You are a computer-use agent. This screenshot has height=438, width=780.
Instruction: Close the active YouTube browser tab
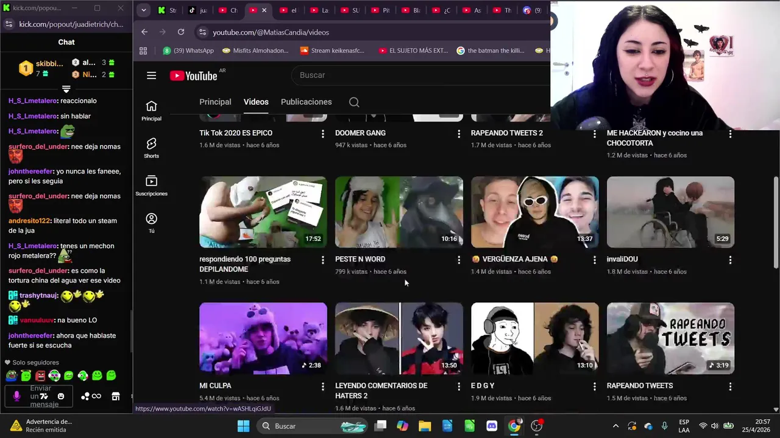click(264, 10)
